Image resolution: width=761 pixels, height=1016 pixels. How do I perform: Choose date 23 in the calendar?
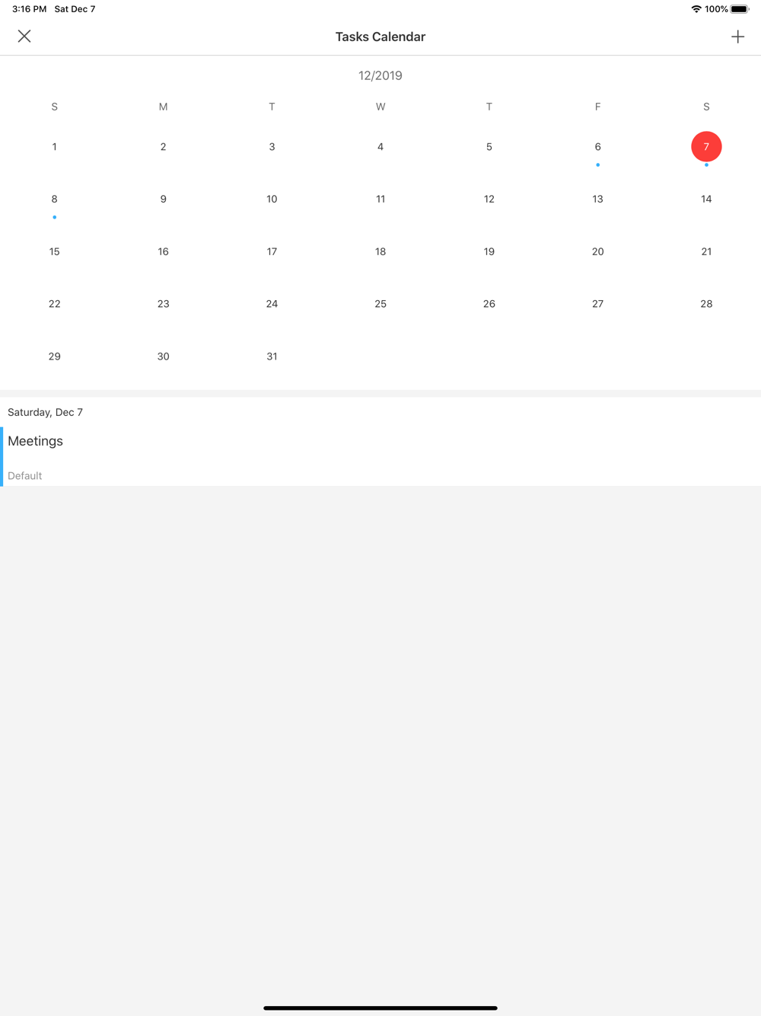163,304
